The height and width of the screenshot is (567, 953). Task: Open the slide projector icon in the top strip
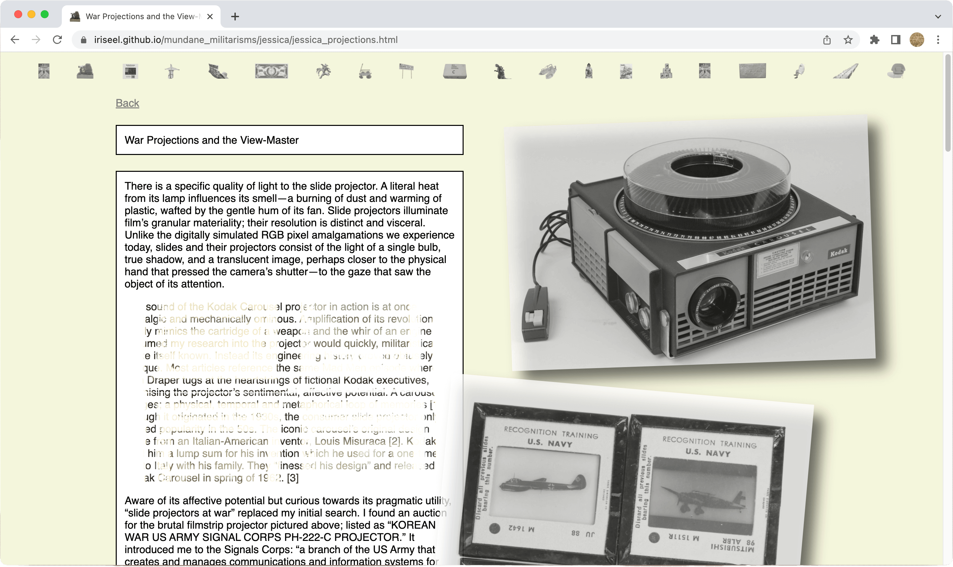click(85, 71)
